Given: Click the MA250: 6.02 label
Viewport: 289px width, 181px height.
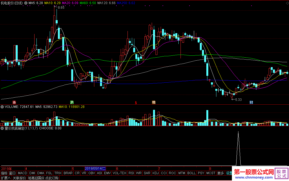Looking at the screenshot, I should pos(126,3).
